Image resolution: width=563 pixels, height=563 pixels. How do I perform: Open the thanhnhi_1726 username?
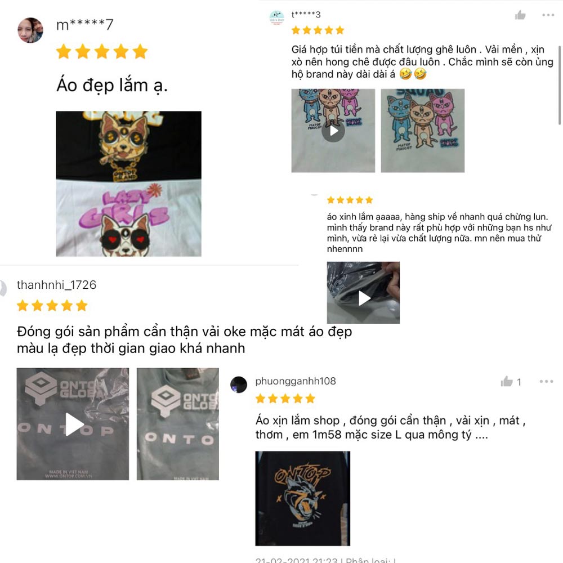(56, 285)
